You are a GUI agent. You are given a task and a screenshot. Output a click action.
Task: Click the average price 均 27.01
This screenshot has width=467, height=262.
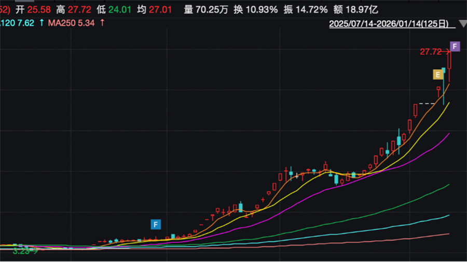click(155, 9)
